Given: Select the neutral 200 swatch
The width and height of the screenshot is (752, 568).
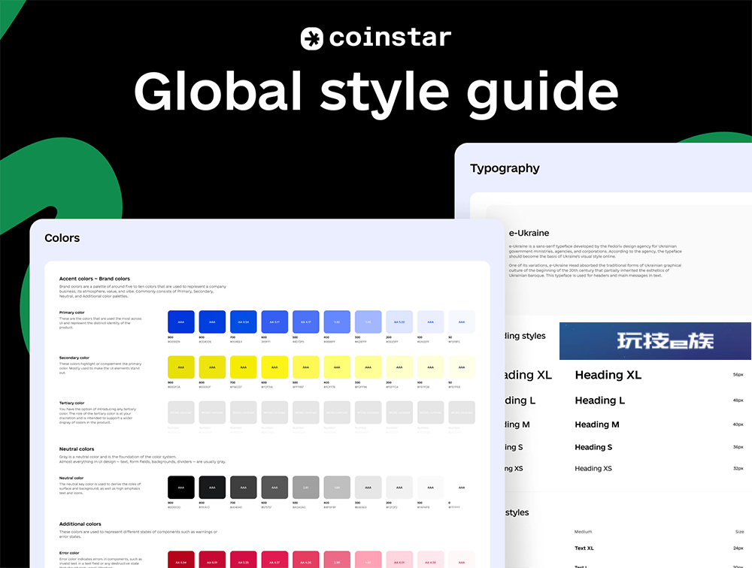Looking at the screenshot, I should point(399,487).
